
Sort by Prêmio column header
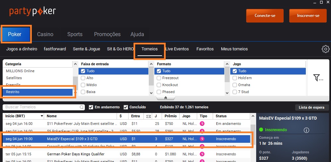click(171, 116)
